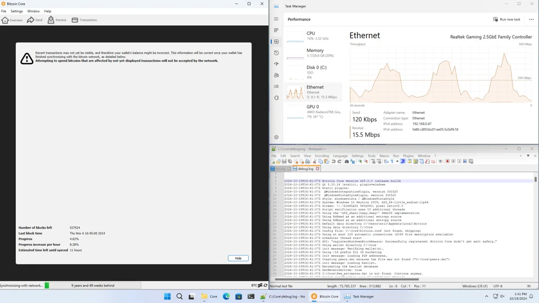Click Windows (CR LF) line ending selector
This screenshot has height=303, width=539.
475,286
